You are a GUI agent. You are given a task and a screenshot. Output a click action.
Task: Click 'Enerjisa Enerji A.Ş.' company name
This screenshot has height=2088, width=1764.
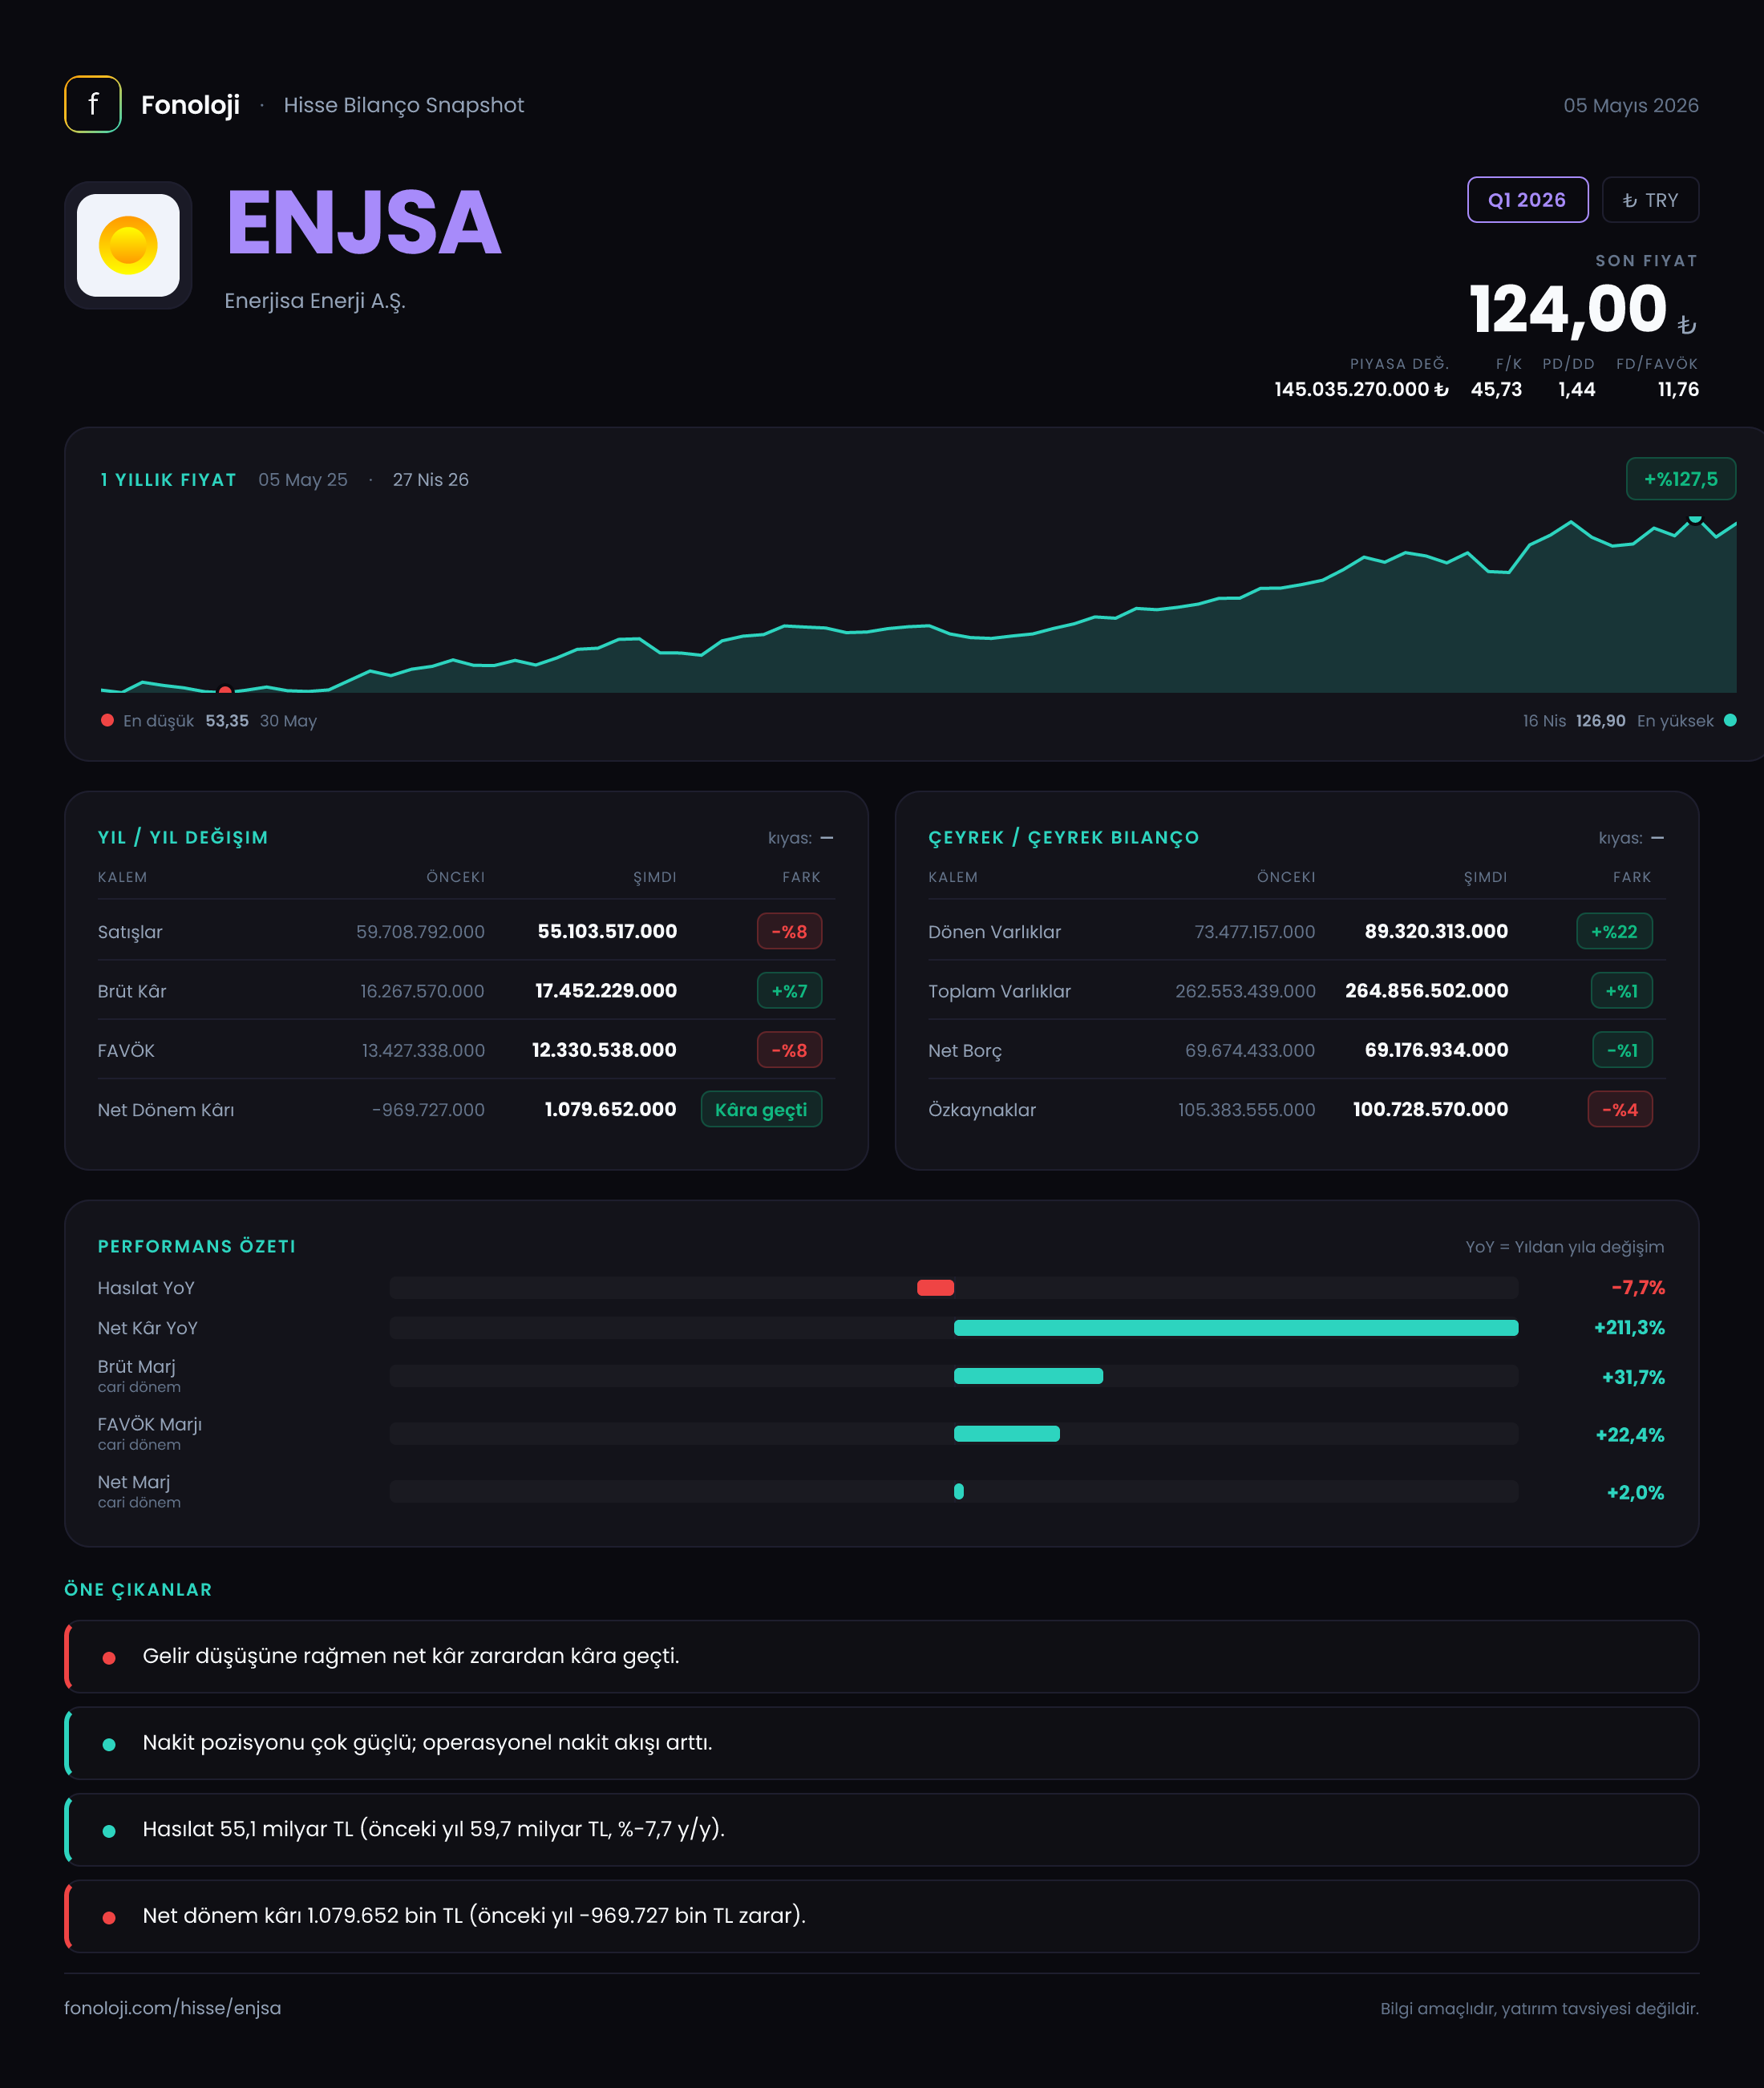pyautogui.click(x=315, y=301)
